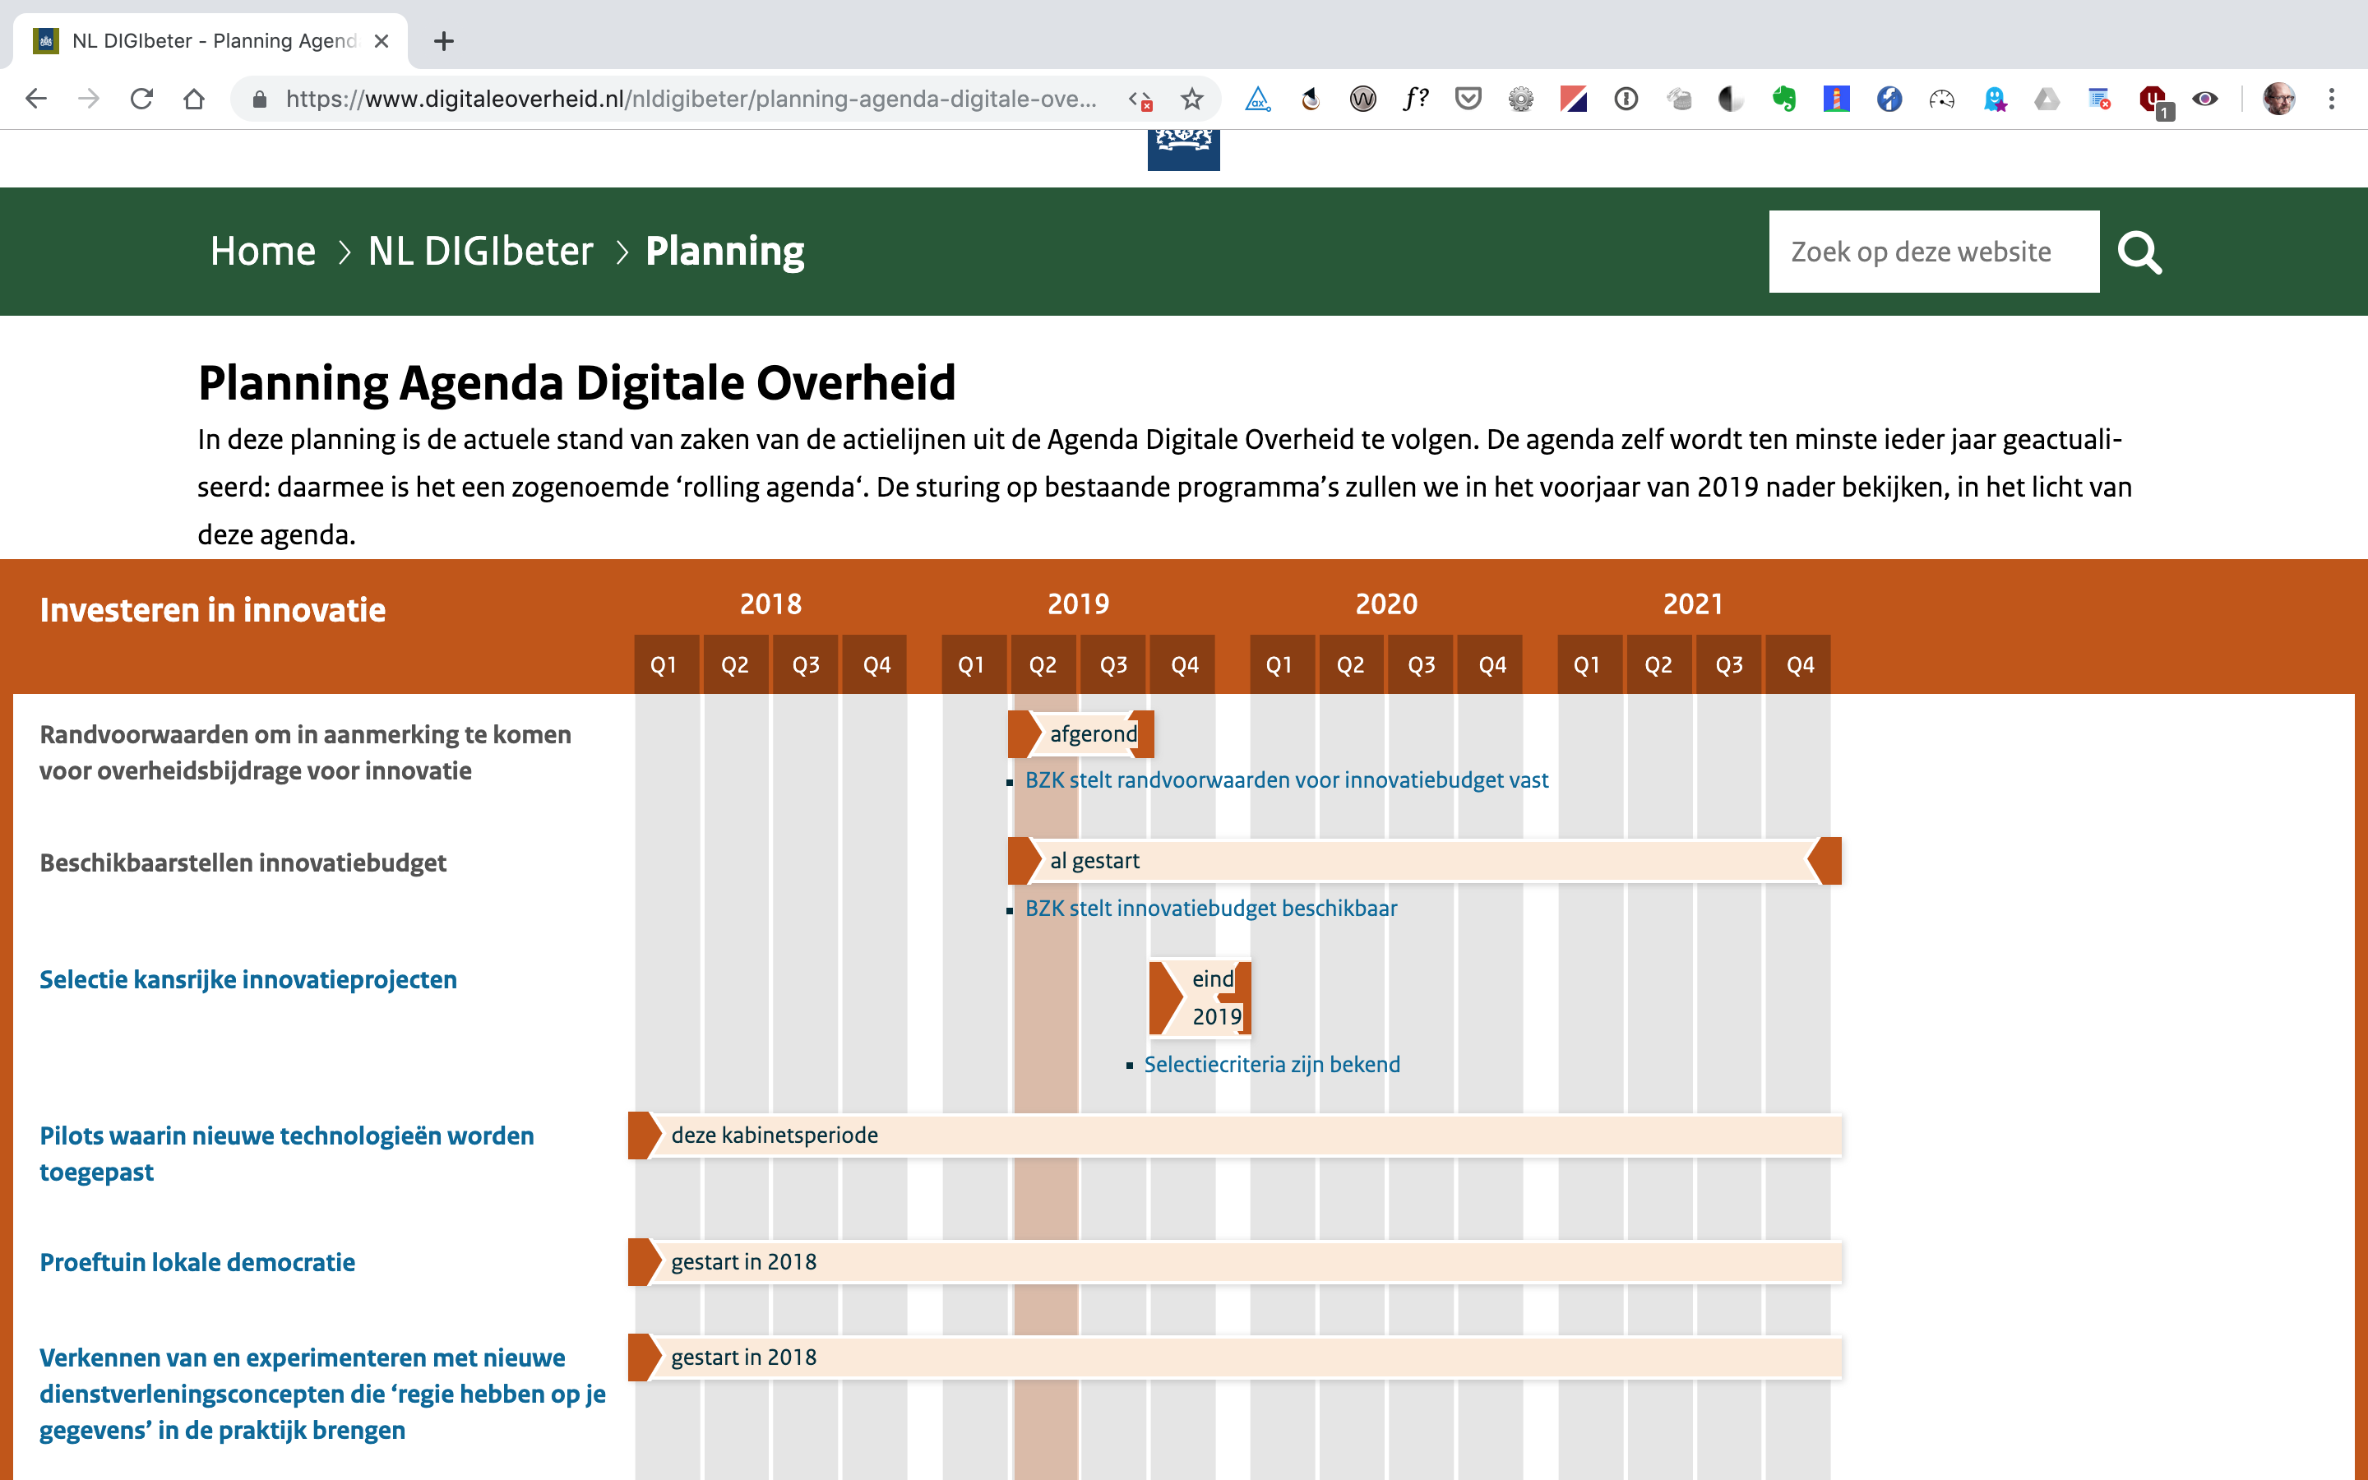Open 'Selectiecriteria zijn bekend' link

click(x=1272, y=1064)
